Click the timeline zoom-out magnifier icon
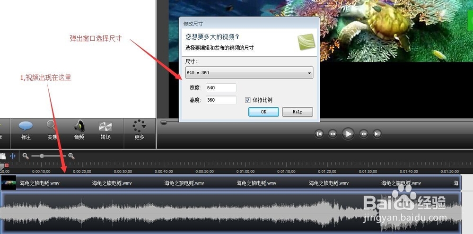The height and width of the screenshot is (234, 473). pyautogui.click(x=26, y=156)
